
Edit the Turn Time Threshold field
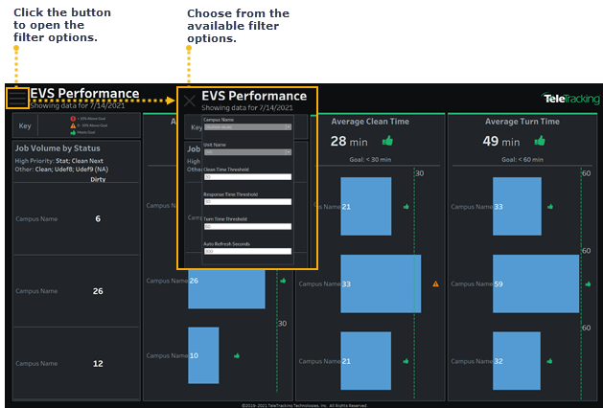247,227
